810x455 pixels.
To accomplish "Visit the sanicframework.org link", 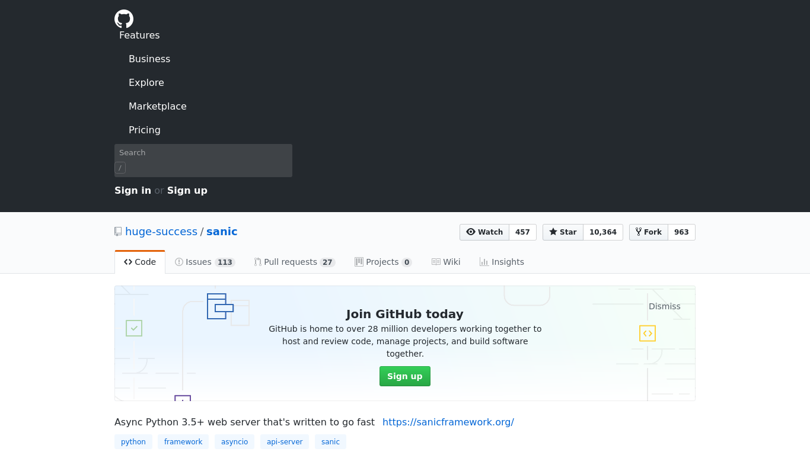I will pos(448,422).
